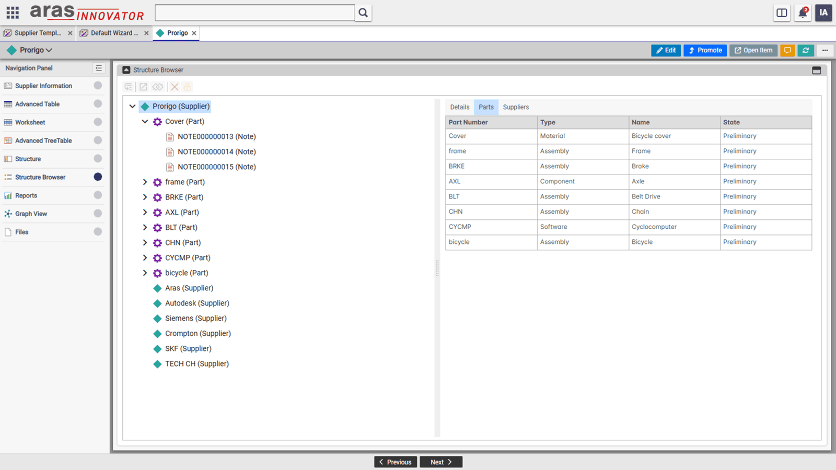The width and height of the screenshot is (836, 470).
Task: Open the more options ellipsis menu
Action: pyautogui.click(x=825, y=50)
